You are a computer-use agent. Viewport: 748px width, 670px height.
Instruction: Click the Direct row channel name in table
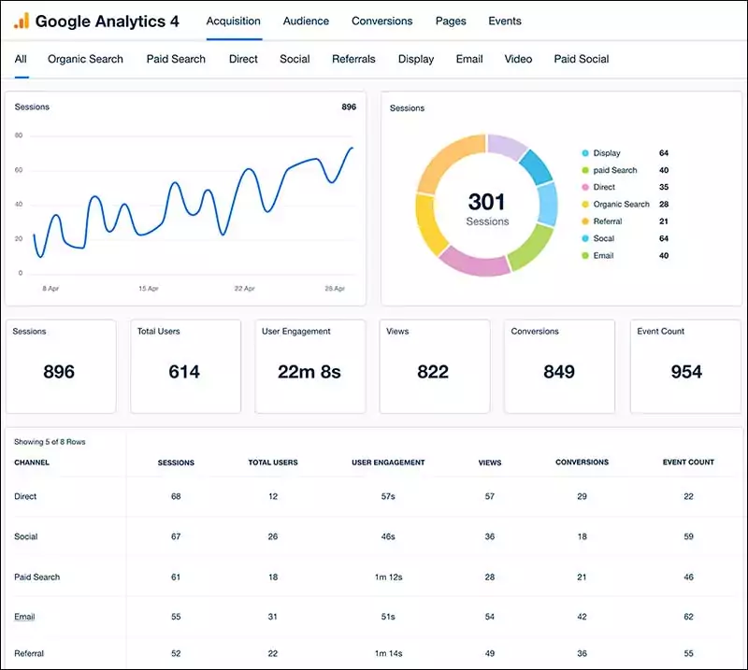pos(25,496)
